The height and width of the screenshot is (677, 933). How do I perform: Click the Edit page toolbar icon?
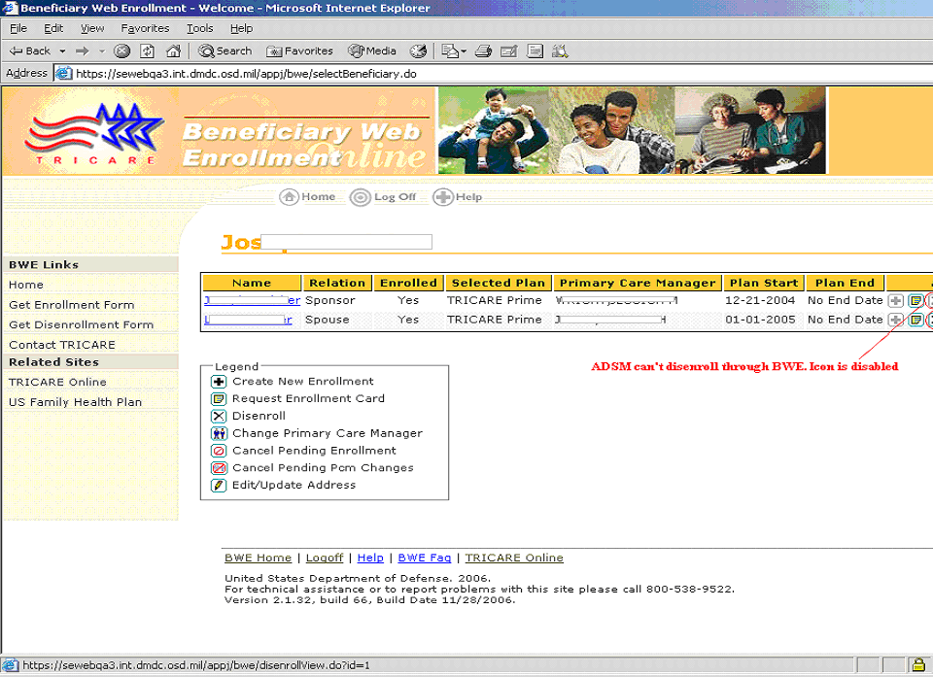click(x=508, y=51)
